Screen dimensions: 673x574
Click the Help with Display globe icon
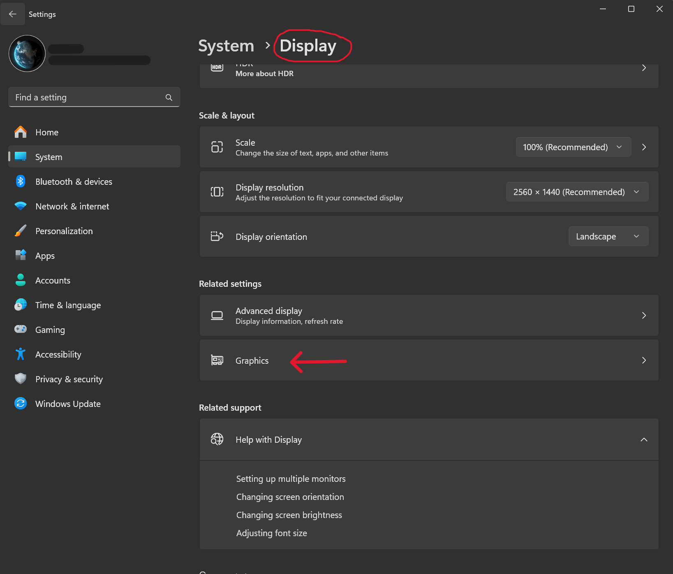click(x=217, y=439)
